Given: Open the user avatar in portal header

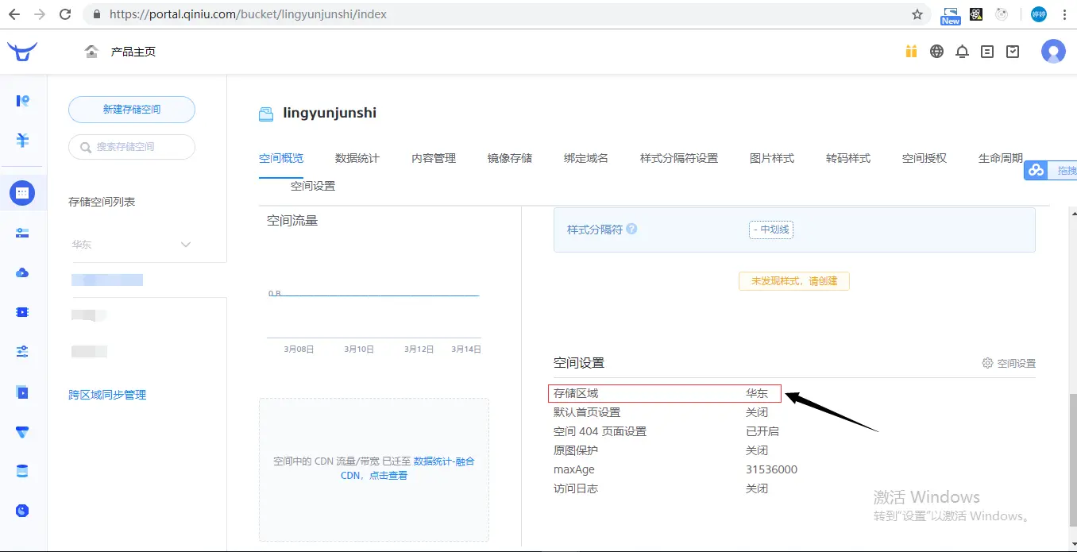Looking at the screenshot, I should [x=1053, y=52].
